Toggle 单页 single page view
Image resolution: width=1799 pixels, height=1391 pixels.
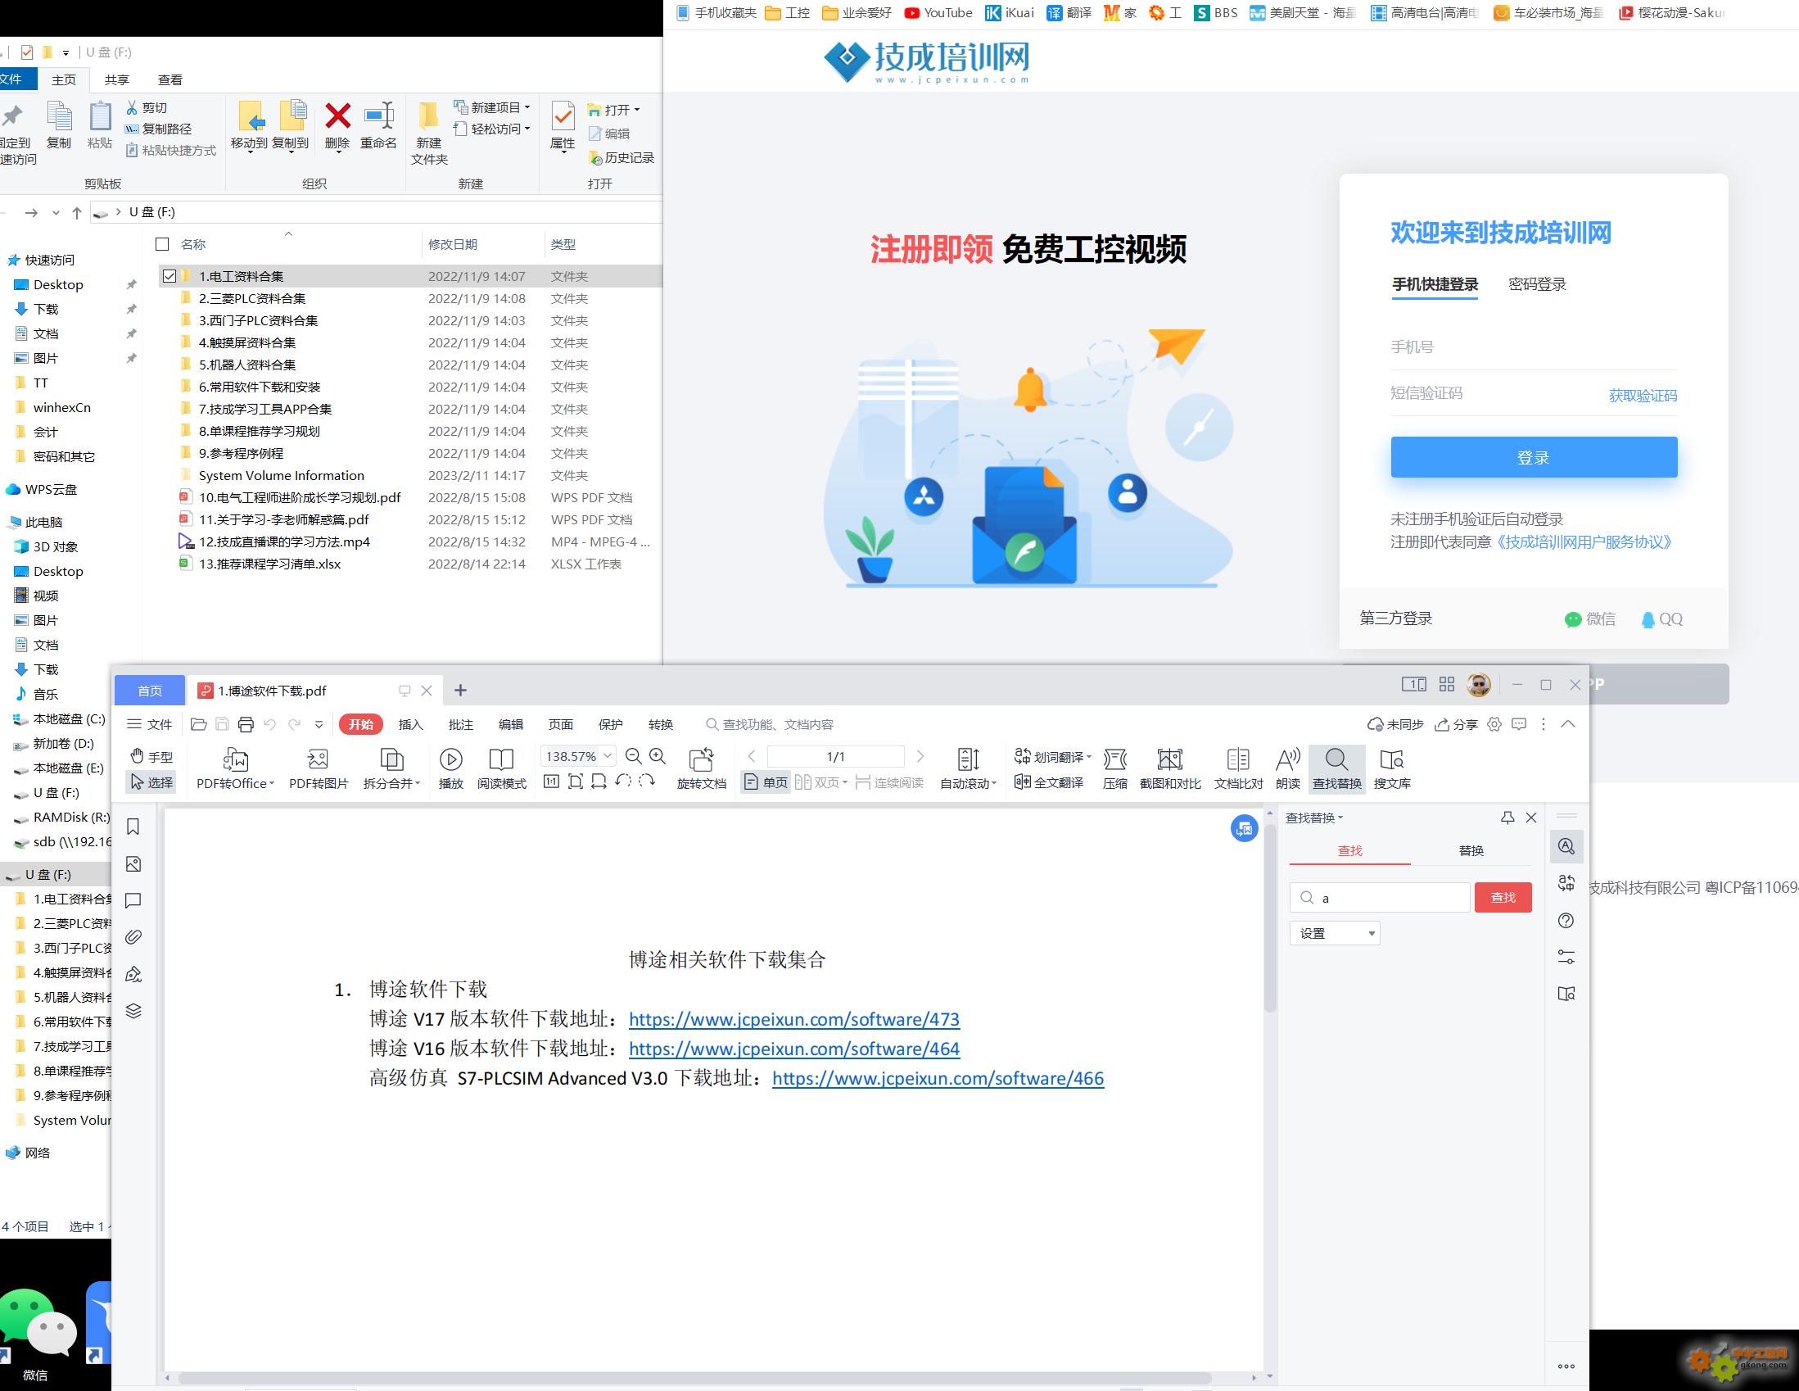click(x=766, y=782)
